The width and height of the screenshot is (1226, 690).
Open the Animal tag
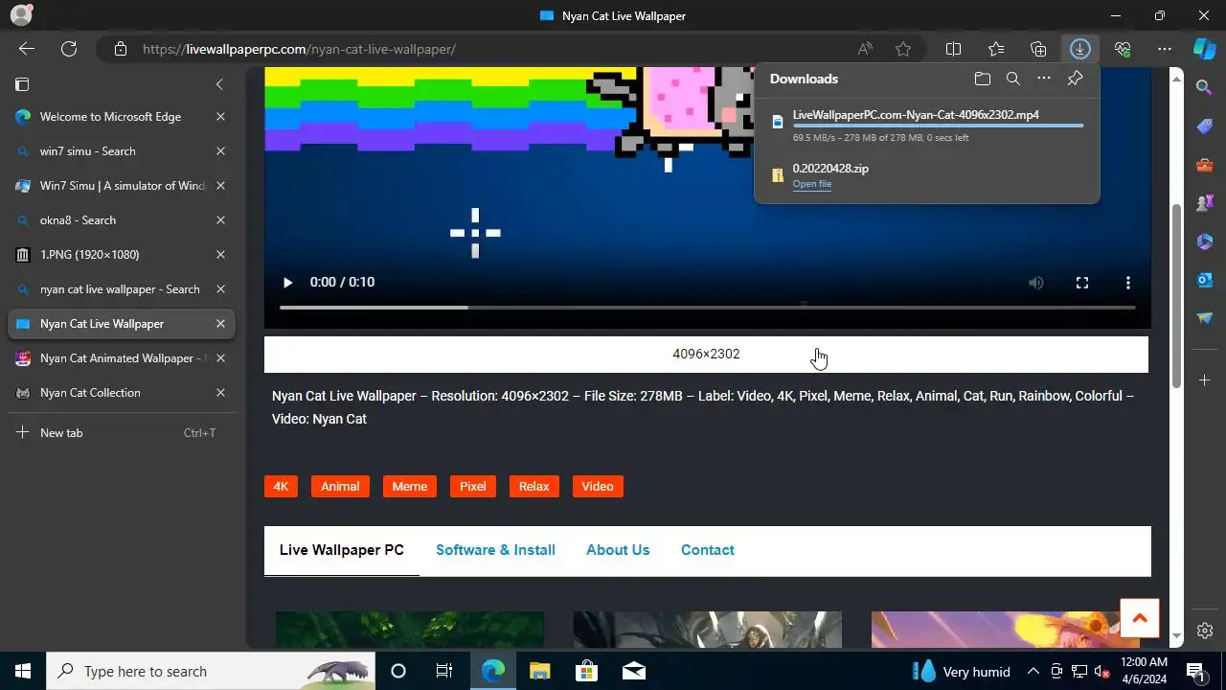340,487
